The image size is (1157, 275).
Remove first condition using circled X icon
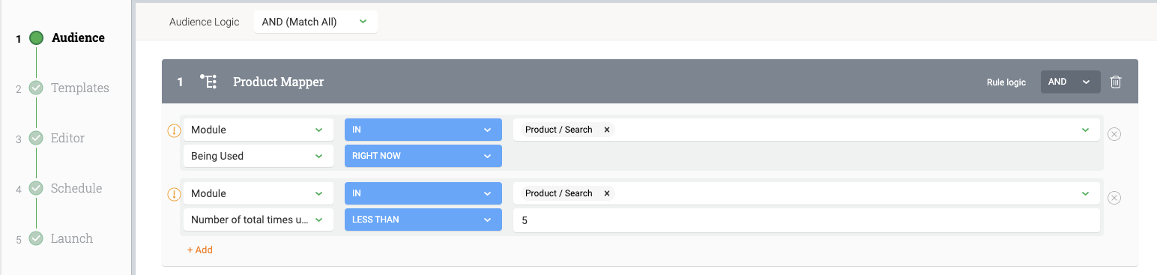coord(1114,134)
